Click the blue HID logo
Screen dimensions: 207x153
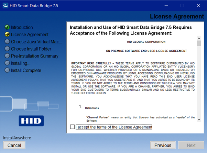tap(34, 121)
